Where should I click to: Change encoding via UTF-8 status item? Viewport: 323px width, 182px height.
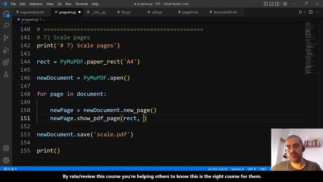click(x=251, y=169)
